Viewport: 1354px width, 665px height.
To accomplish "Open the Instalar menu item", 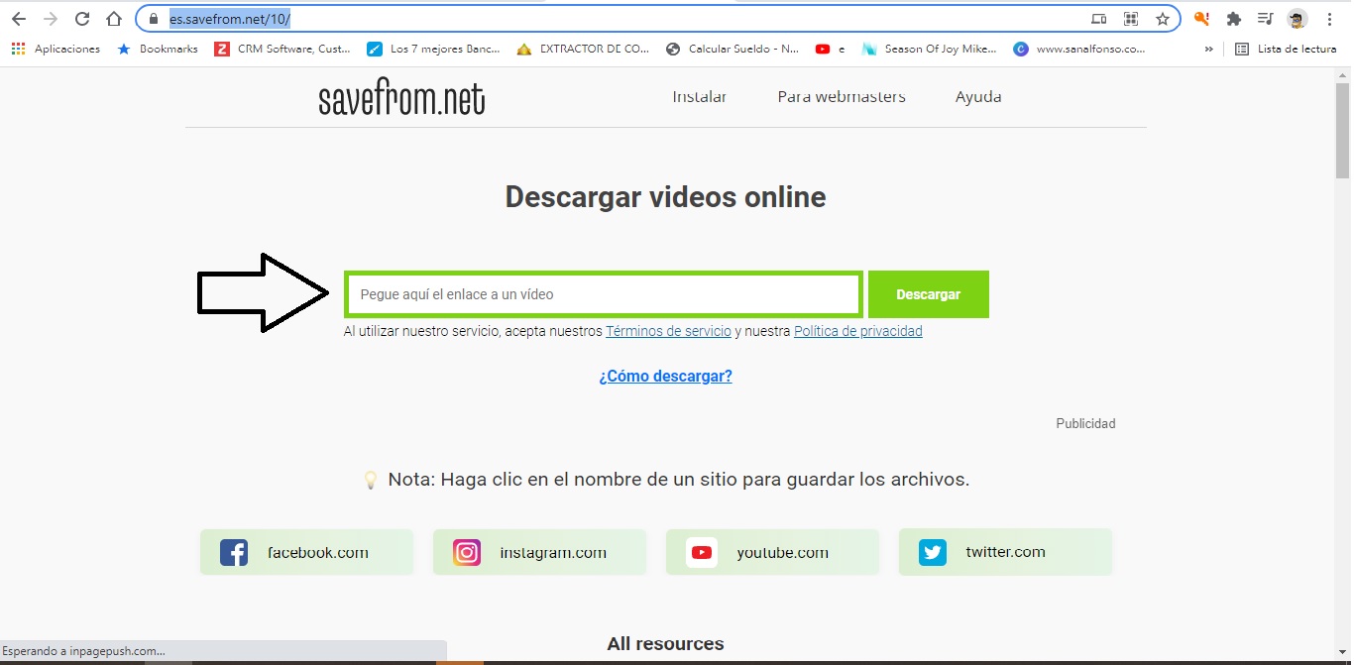I will [700, 96].
